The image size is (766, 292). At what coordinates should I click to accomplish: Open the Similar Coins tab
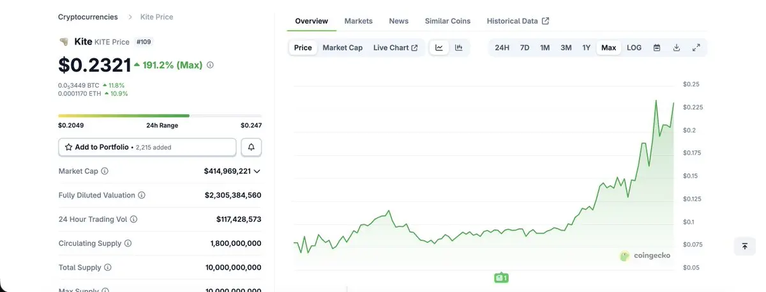pyautogui.click(x=447, y=21)
